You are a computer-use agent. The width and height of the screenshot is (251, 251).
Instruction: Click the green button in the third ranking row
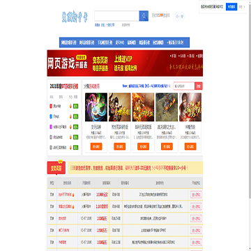pos(76,127)
